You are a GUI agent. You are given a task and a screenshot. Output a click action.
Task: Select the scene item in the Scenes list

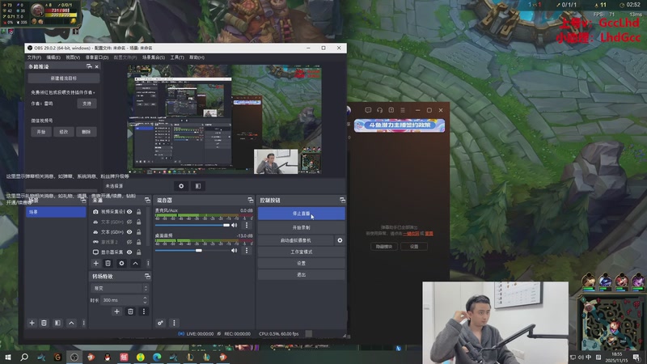point(56,212)
